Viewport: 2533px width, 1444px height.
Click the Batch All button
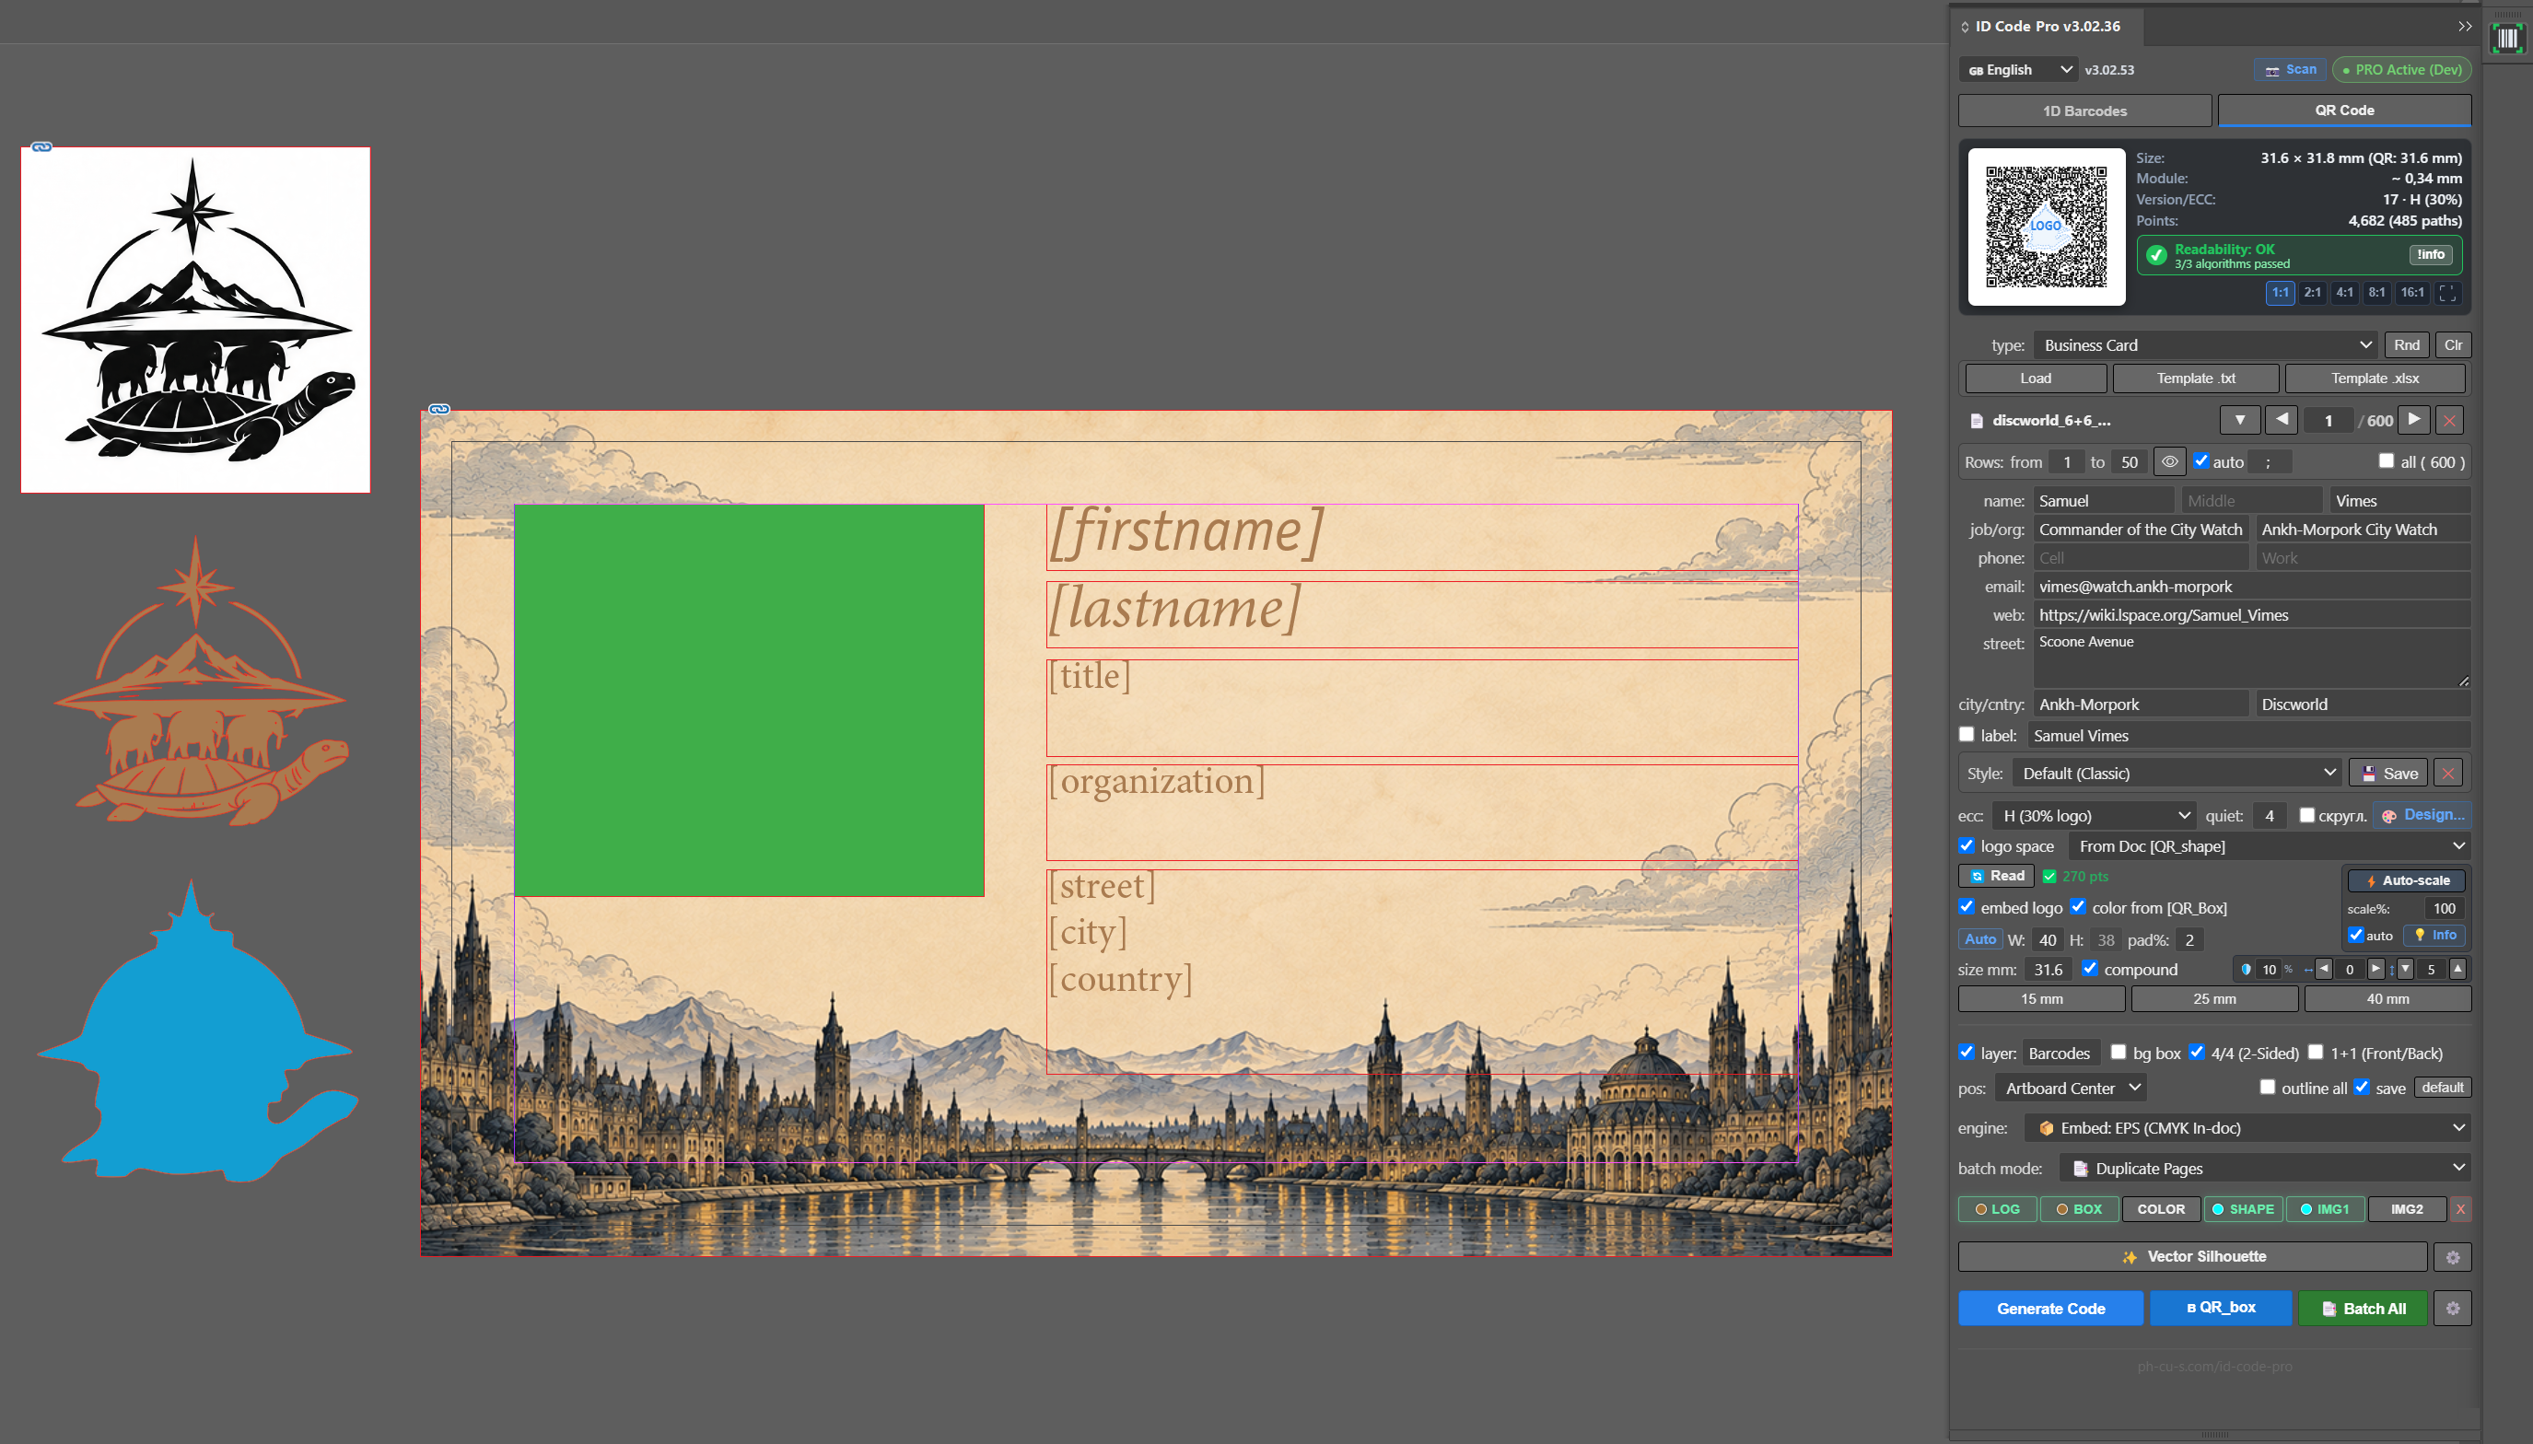point(2363,1308)
